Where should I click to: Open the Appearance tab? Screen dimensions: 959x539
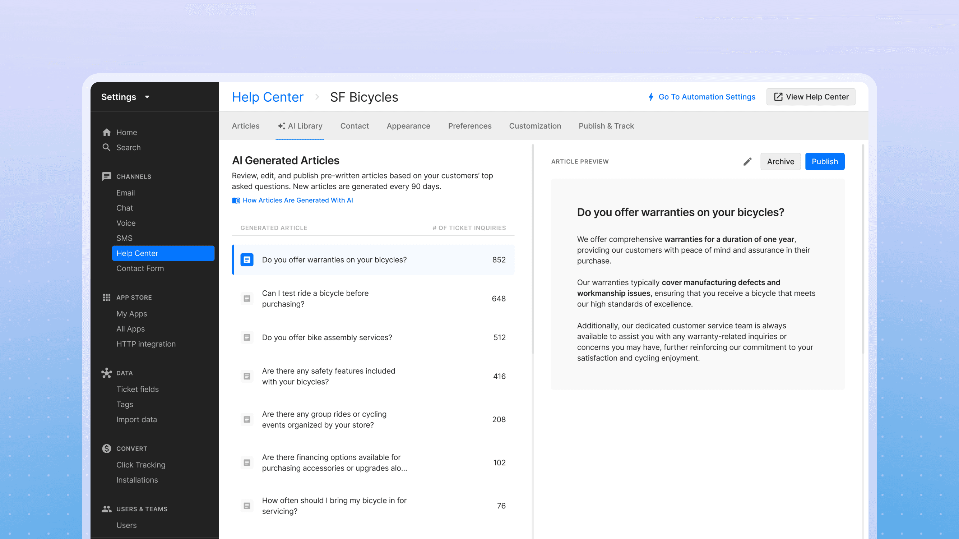[x=408, y=126]
